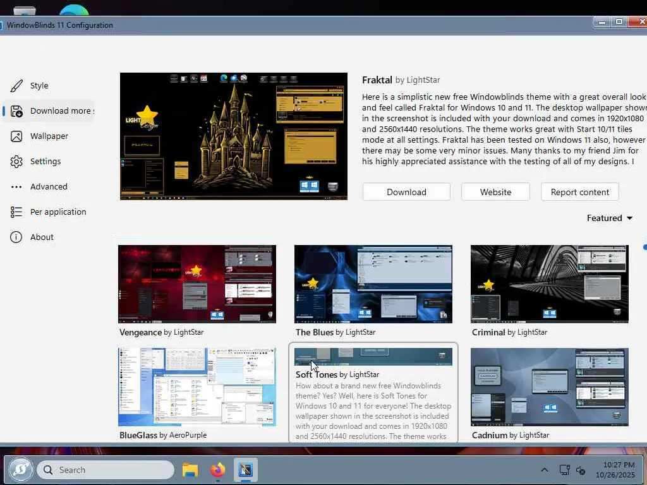Open Firefox from the taskbar
The height and width of the screenshot is (485, 647).
click(218, 470)
